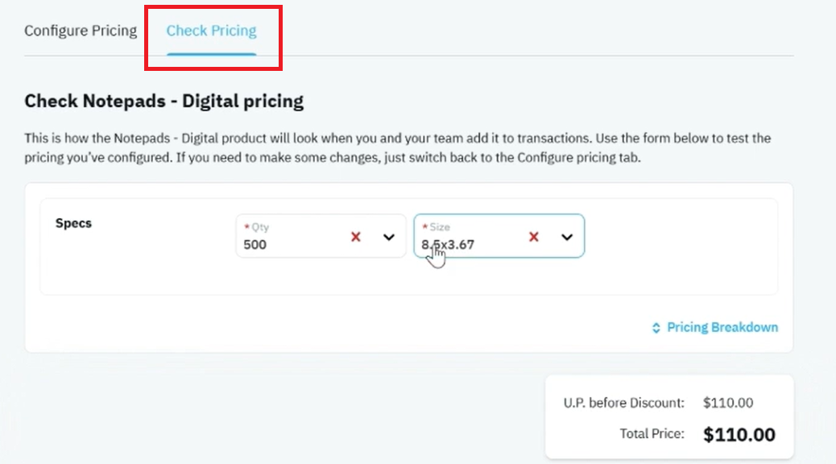
Task: Click the Total Price label
Action: 652,433
